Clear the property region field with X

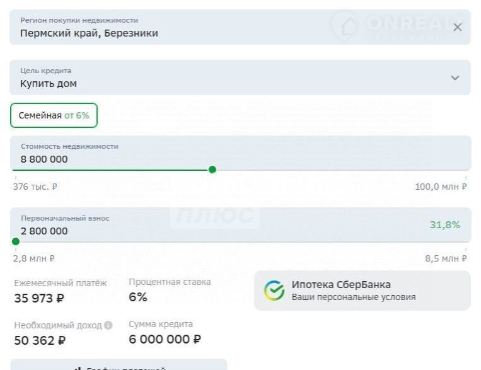coord(458,27)
